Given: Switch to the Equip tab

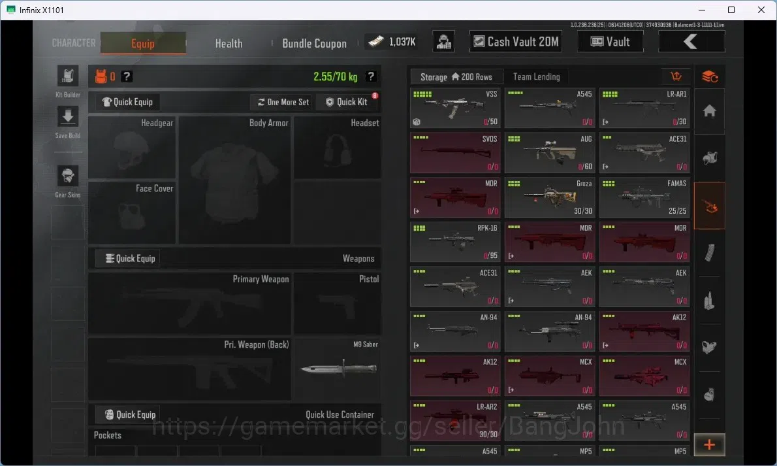Looking at the screenshot, I should tap(143, 43).
